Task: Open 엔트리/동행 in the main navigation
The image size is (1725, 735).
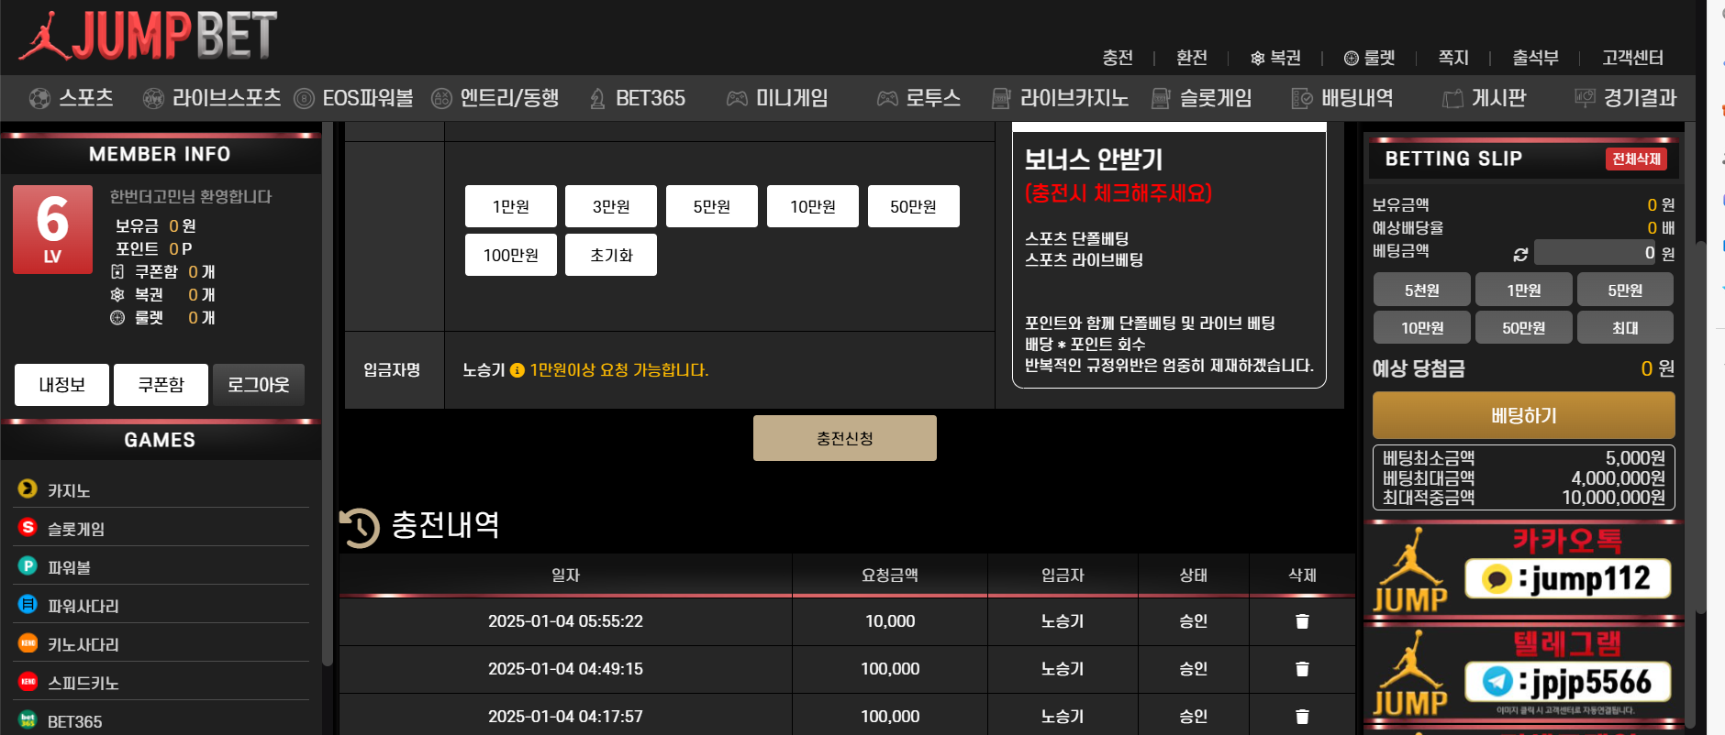Action: (495, 98)
